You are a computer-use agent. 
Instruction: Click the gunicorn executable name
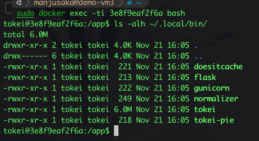(211, 88)
